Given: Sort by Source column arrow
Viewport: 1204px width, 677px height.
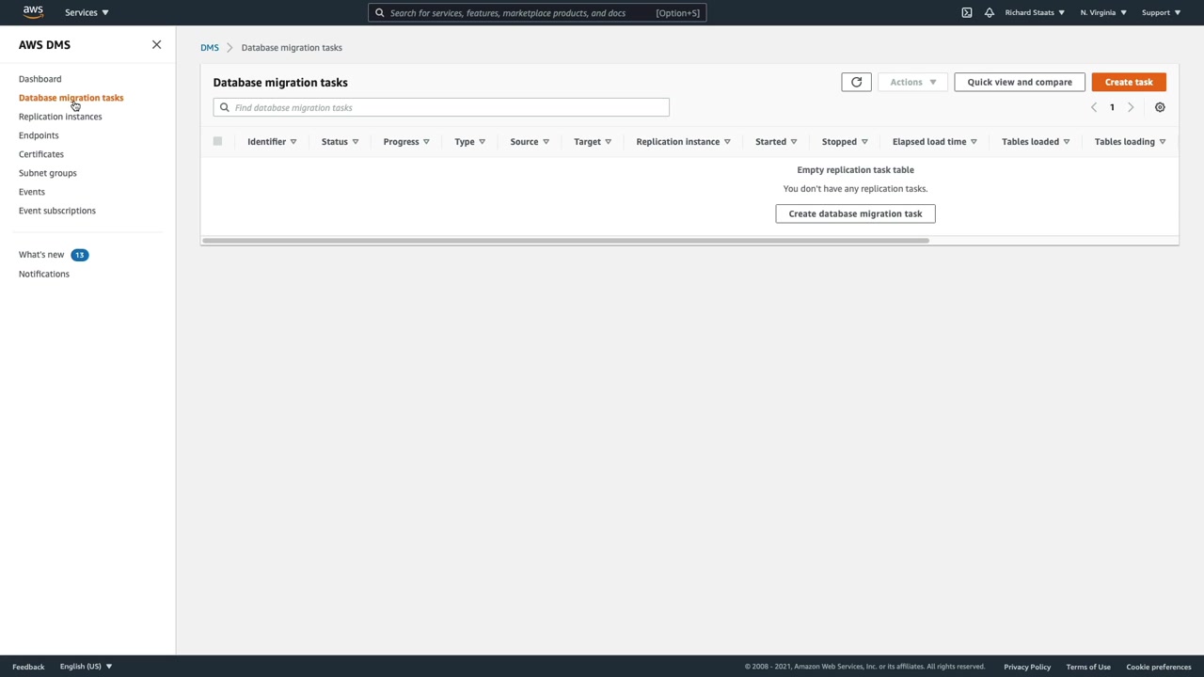Looking at the screenshot, I should tap(546, 142).
